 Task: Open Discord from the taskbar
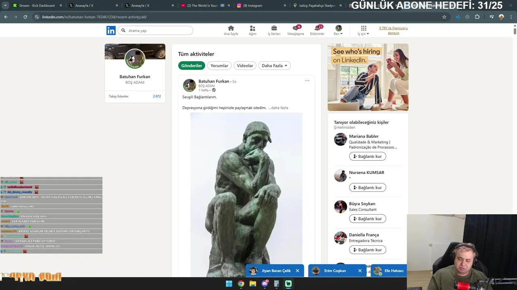click(x=265, y=284)
